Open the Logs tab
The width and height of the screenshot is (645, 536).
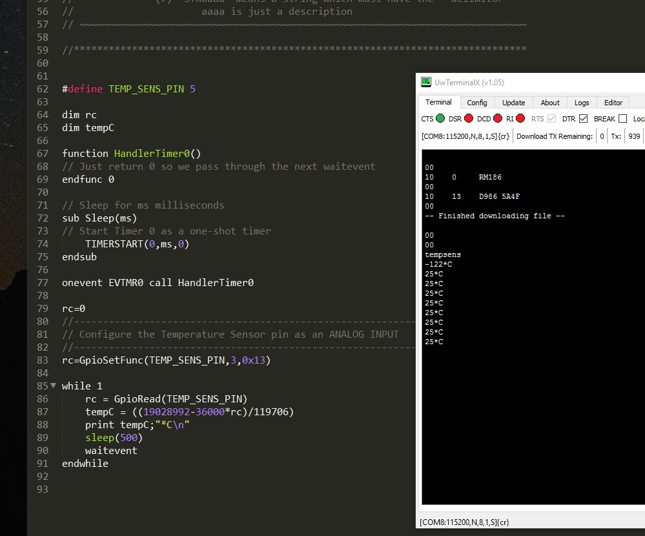point(582,103)
